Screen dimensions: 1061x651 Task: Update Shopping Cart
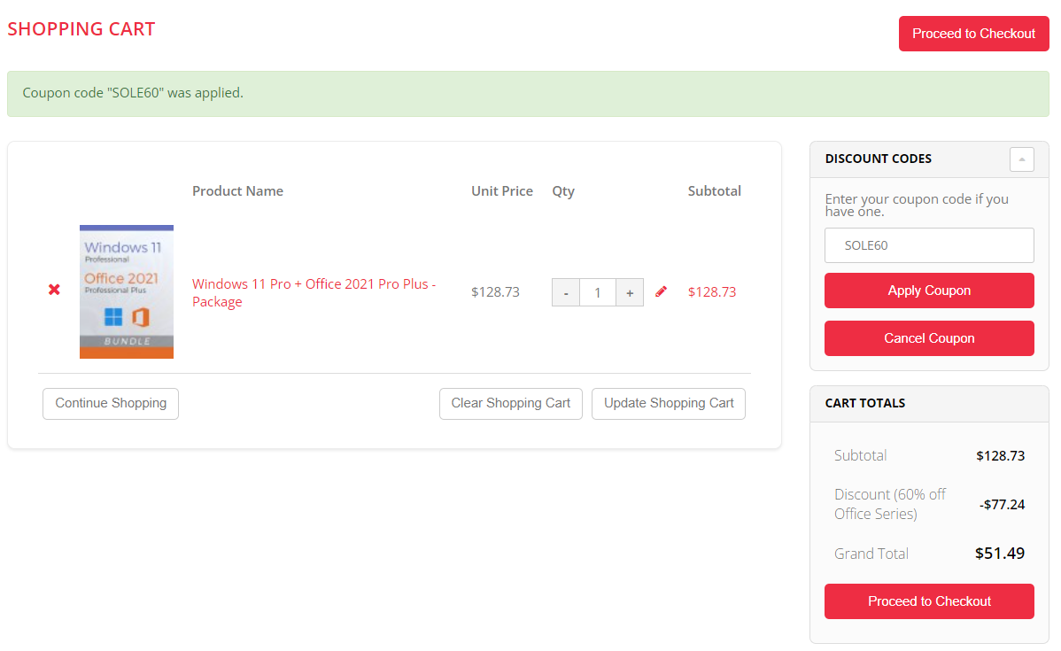point(669,403)
